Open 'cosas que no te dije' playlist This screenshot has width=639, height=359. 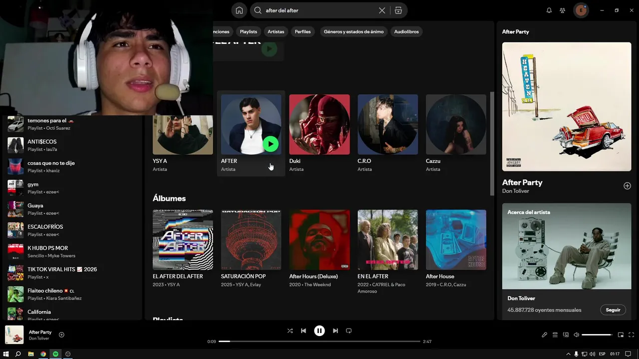pos(72,167)
